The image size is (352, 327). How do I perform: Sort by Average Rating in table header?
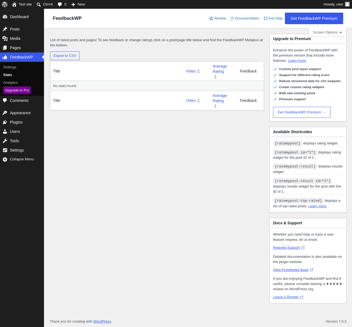point(220,71)
